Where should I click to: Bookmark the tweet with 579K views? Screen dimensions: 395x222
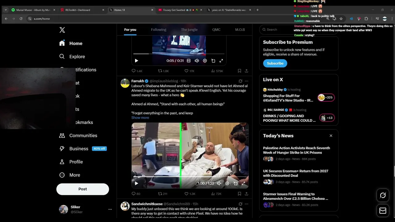239,71
